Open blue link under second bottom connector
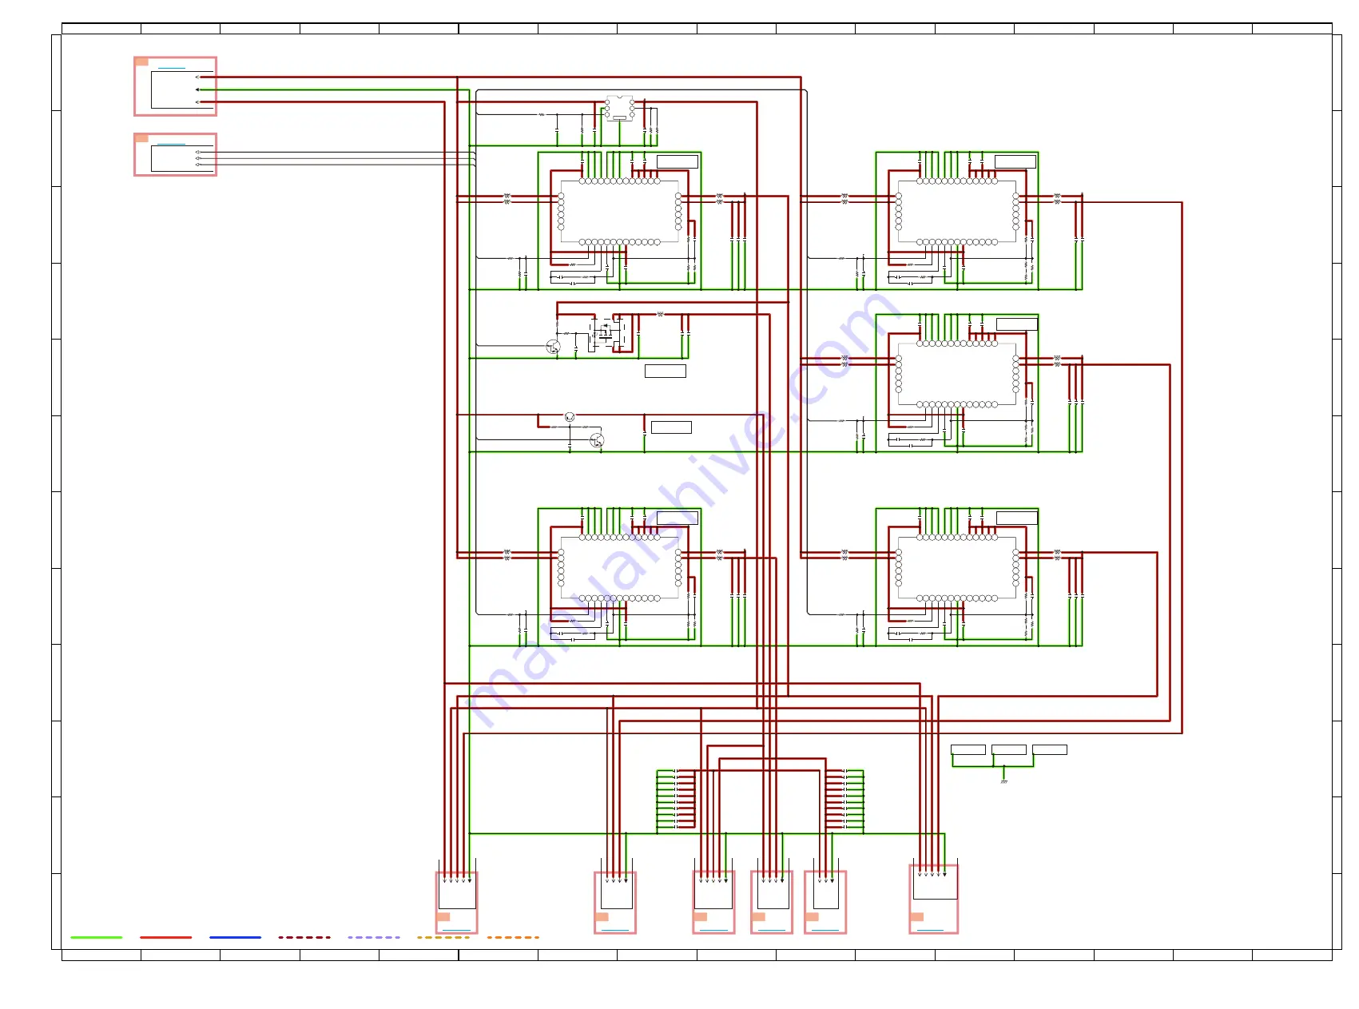Image resolution: width=1359 pixels, height=1009 pixels. pyautogui.click(x=616, y=930)
